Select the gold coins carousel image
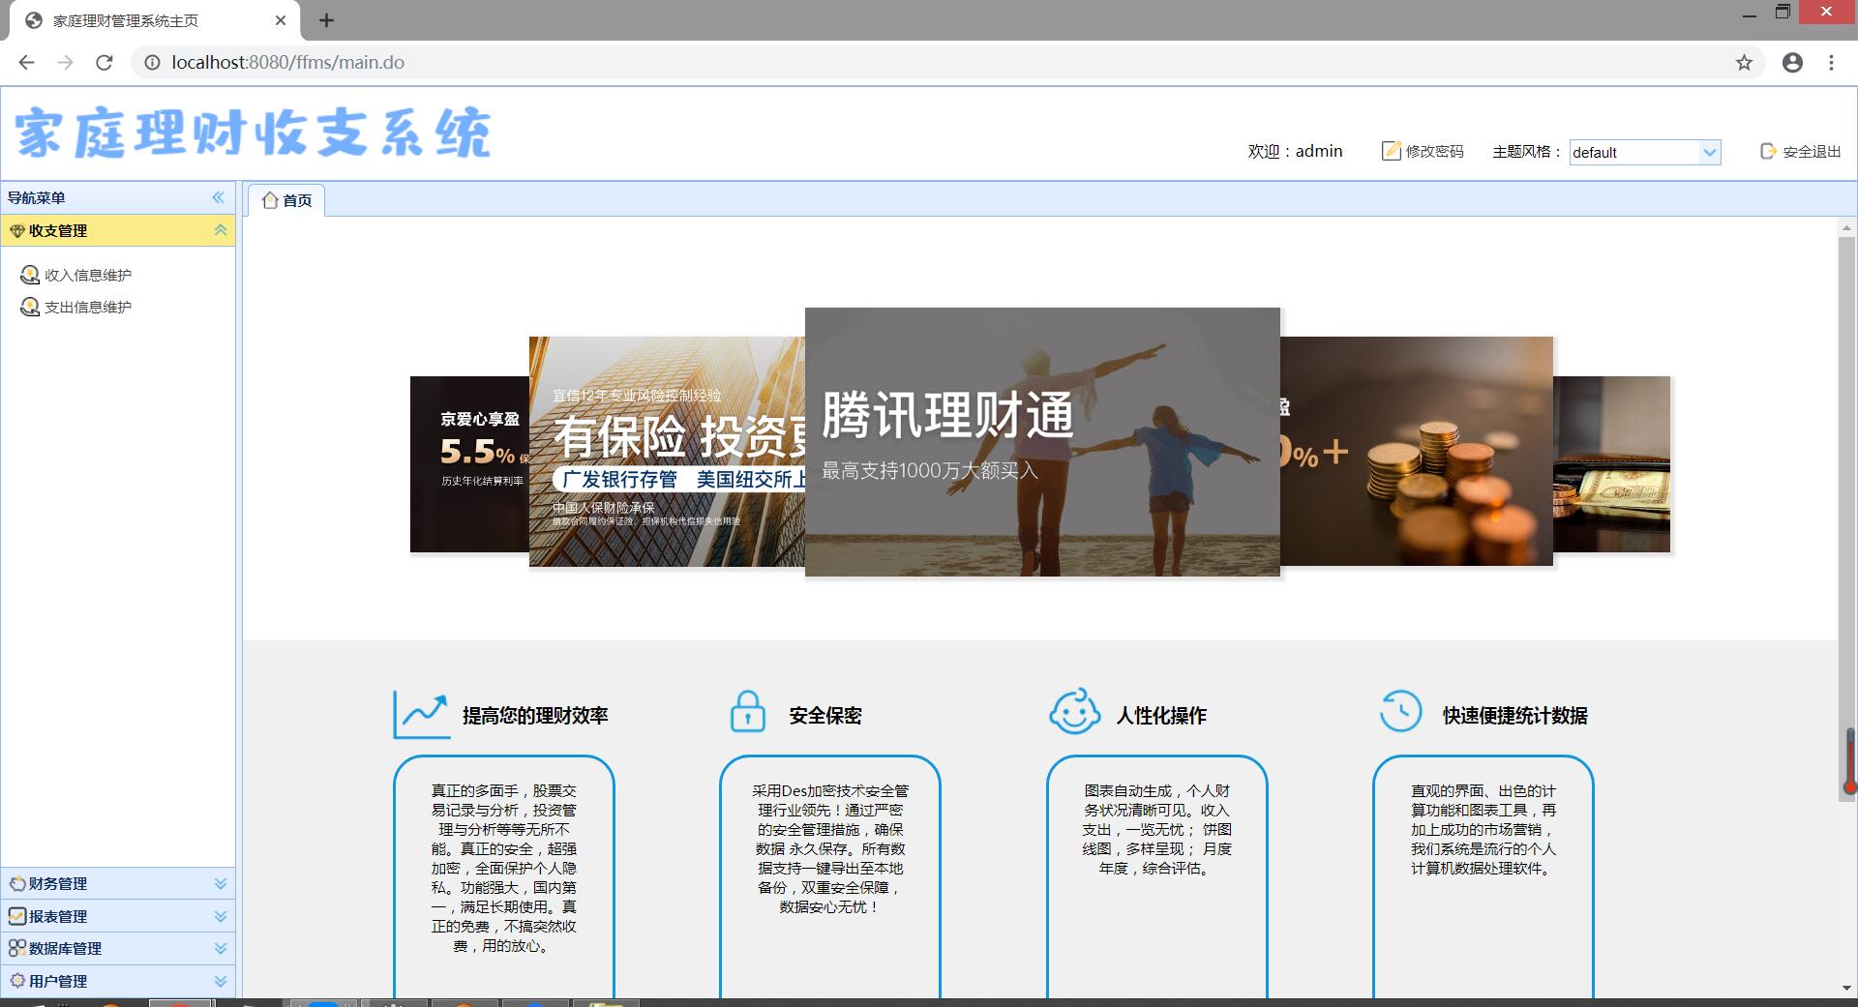Viewport: 1858px width, 1007px height. (x=1418, y=452)
